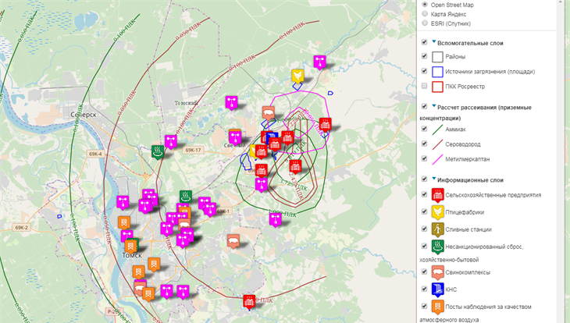Image resolution: width=570 pixels, height=323 pixels.
Task: Click the 69К-2 road label
Action: pyautogui.click(x=21, y=228)
